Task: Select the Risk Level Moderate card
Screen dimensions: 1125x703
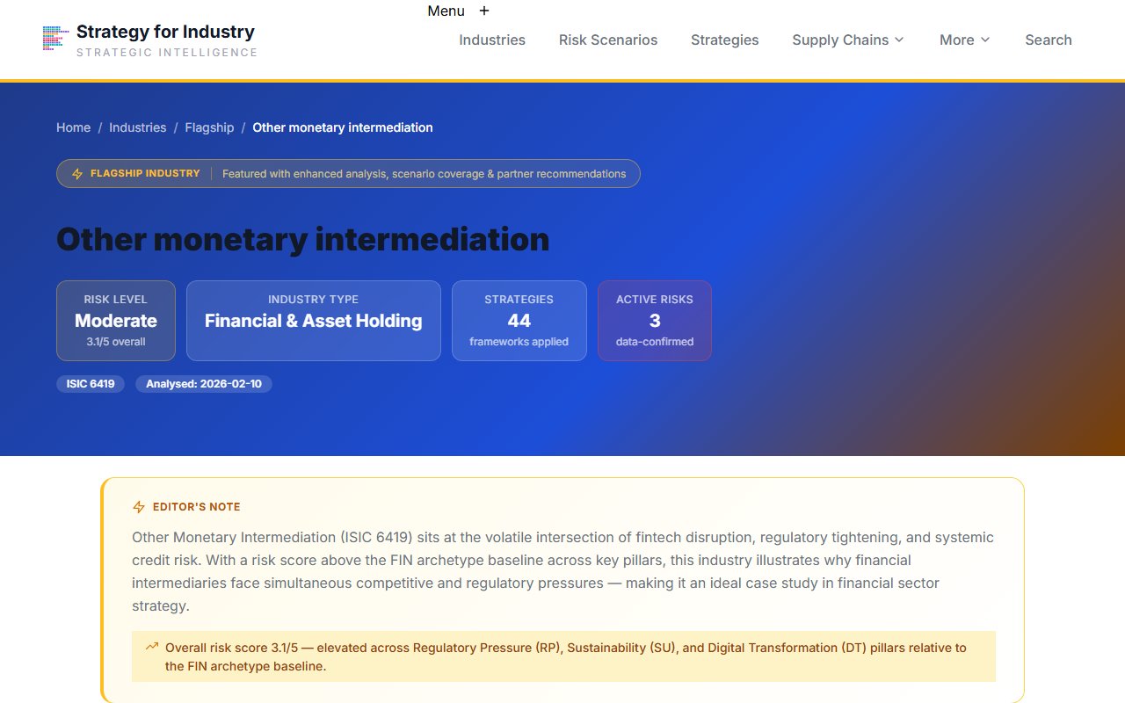Action: click(115, 320)
